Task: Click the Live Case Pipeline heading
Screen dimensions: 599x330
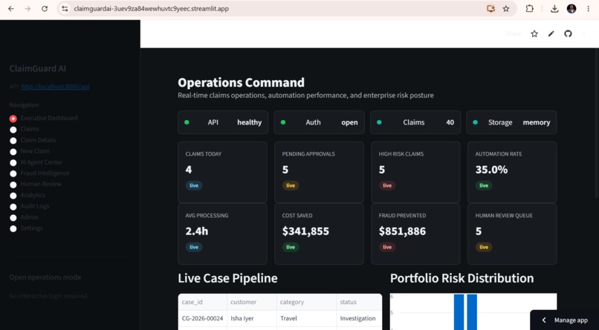Action: 227,278
